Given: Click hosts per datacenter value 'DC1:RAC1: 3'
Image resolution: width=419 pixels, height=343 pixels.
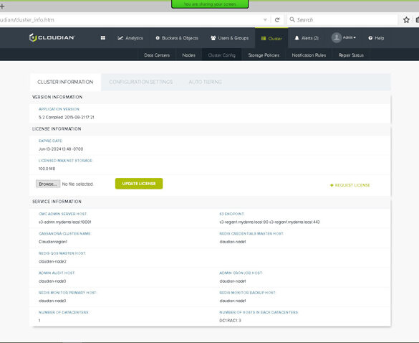Looking at the screenshot, I should click(x=230, y=321).
